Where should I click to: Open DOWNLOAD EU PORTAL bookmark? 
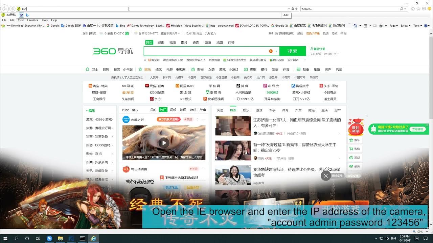tap(252, 25)
